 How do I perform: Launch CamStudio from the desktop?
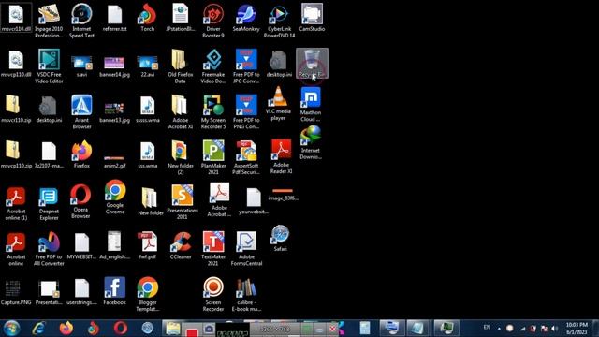(x=312, y=18)
